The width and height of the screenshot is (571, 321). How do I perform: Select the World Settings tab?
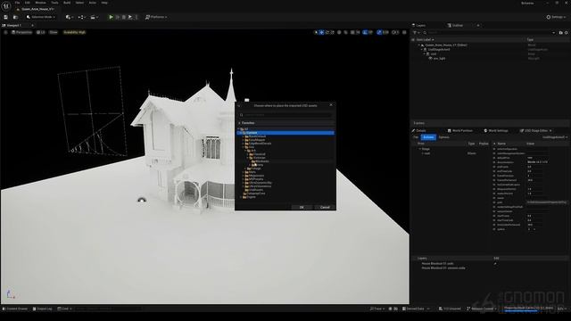(x=496, y=131)
